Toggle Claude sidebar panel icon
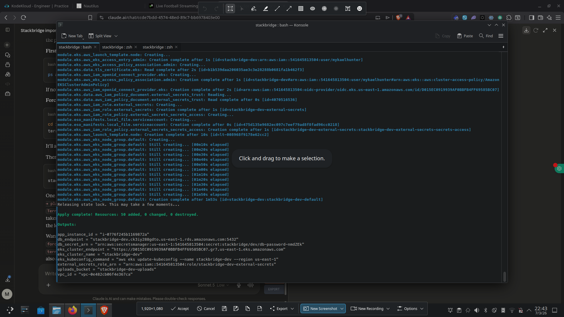Screen dimensions: 564x317 coord(8,30)
